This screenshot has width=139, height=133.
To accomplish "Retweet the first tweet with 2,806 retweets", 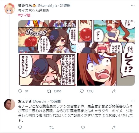I will (x=49, y=91).
